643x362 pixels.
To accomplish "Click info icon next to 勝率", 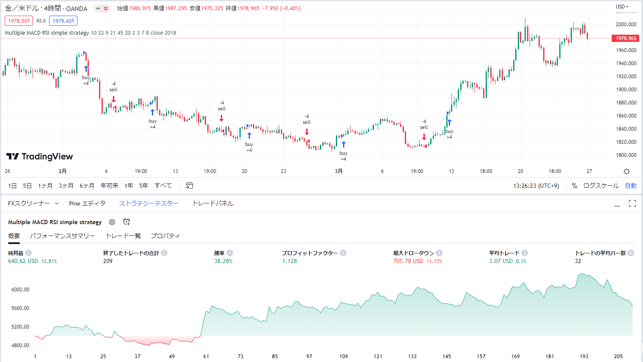I will pyautogui.click(x=230, y=253).
